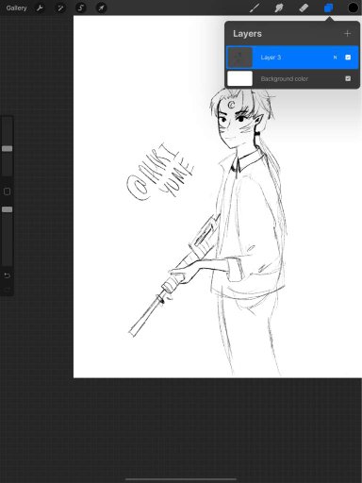The height and width of the screenshot is (483, 362).
Task: Return to Gallery
Action: 16,8
